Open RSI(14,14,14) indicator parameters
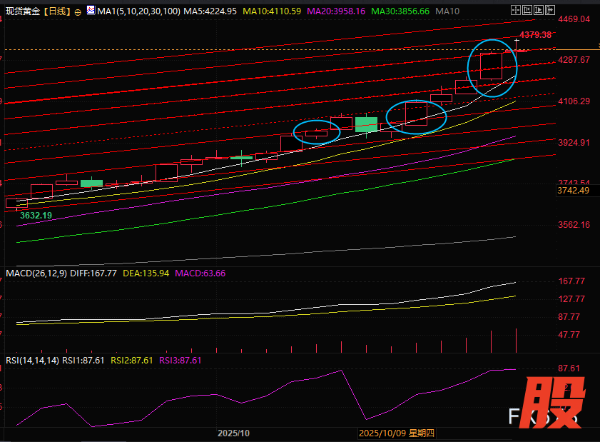The image size is (600, 442). click(x=32, y=361)
